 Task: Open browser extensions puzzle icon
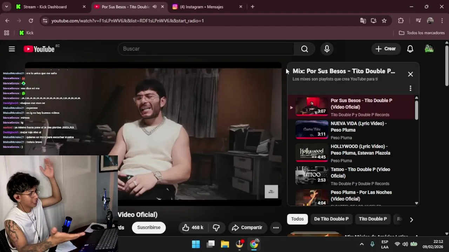pos(401,21)
